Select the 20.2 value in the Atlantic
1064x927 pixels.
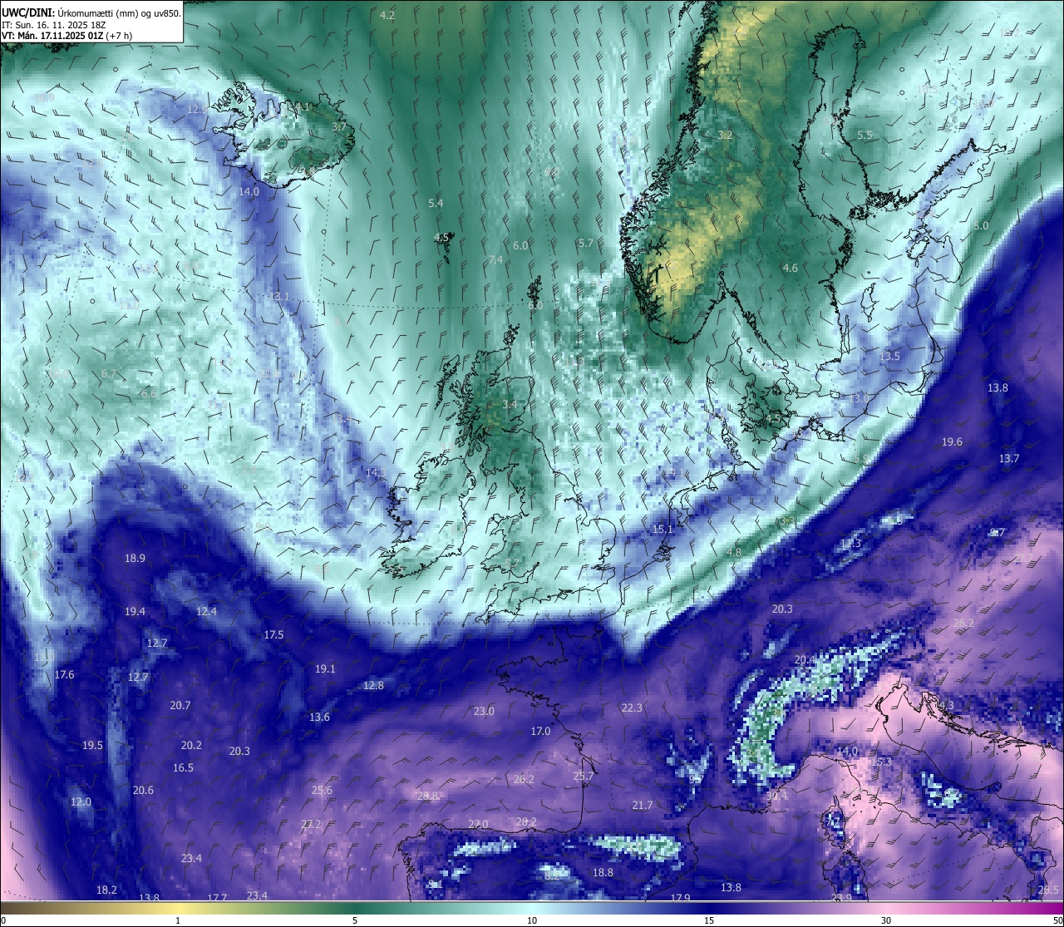191,746
